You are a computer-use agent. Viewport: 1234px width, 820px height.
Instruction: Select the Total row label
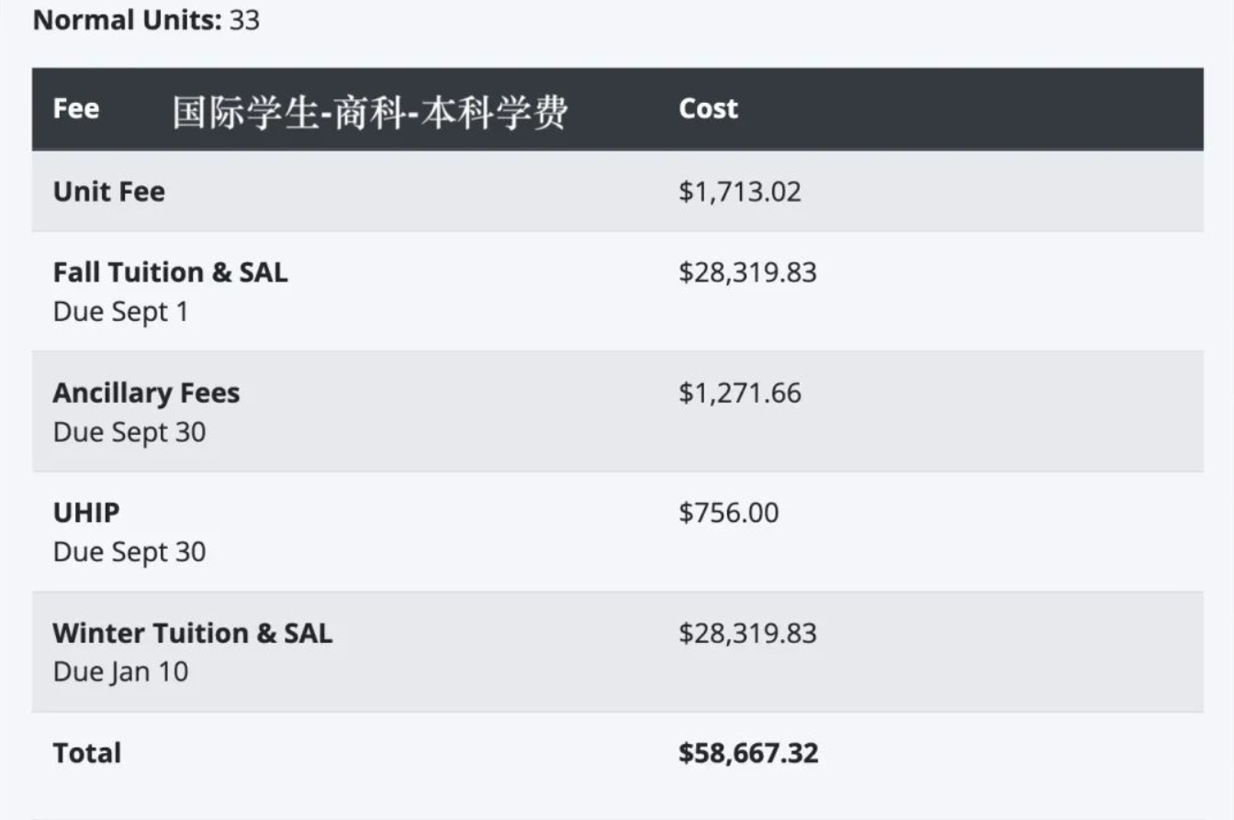click(x=87, y=753)
